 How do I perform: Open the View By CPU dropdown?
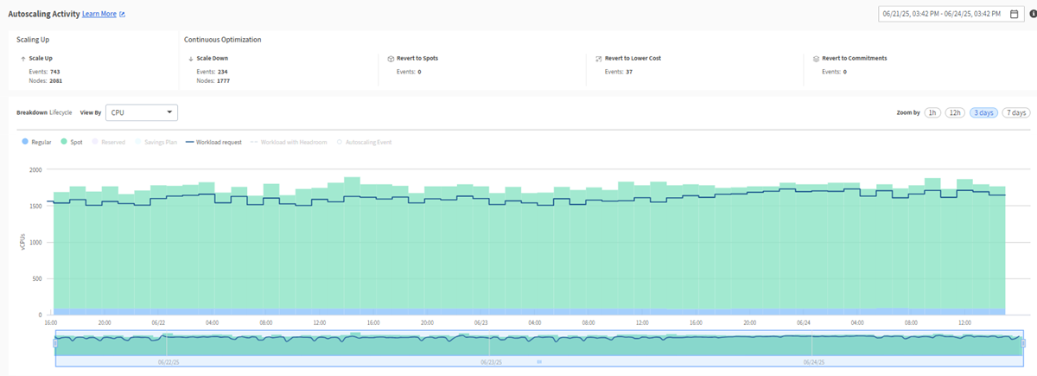click(141, 112)
